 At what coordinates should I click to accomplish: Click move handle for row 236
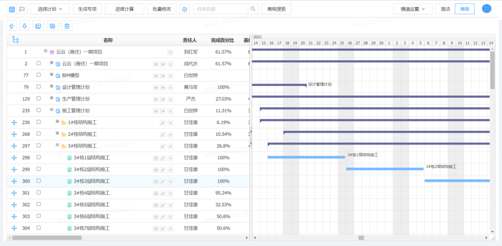point(14,123)
